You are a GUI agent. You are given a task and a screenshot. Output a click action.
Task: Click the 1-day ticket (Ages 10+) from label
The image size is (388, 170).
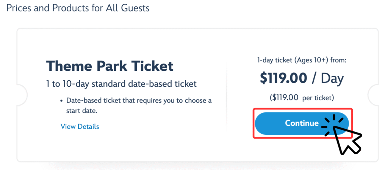click(302, 61)
